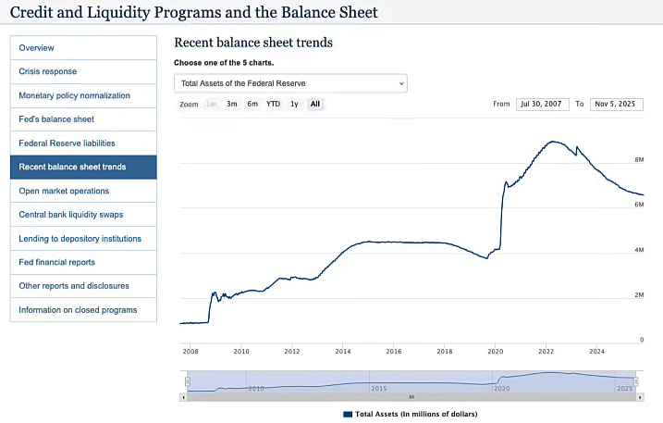Click the navigator scrollbar center grip
Screen dimensions: 663x423
411,397
